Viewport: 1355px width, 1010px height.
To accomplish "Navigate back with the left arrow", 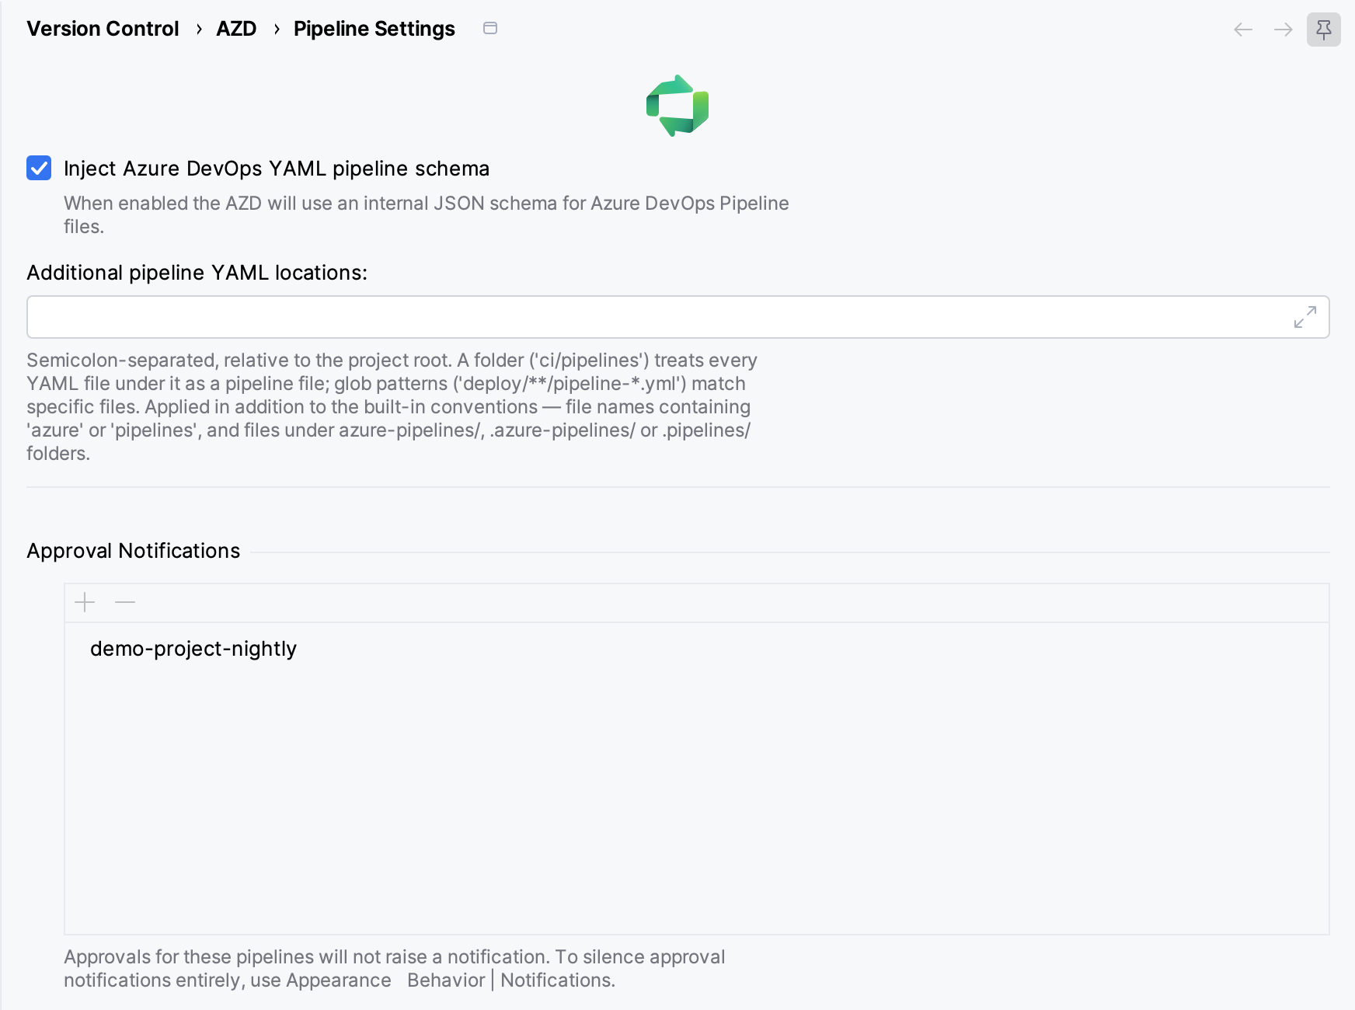I will tap(1243, 30).
